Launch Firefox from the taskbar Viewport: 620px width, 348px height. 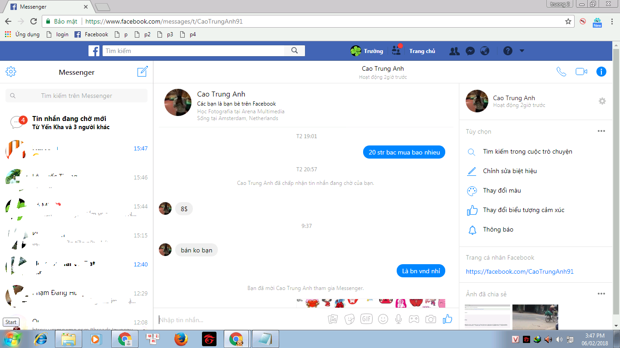(x=181, y=339)
